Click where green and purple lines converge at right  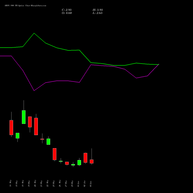[x=159, y=64]
